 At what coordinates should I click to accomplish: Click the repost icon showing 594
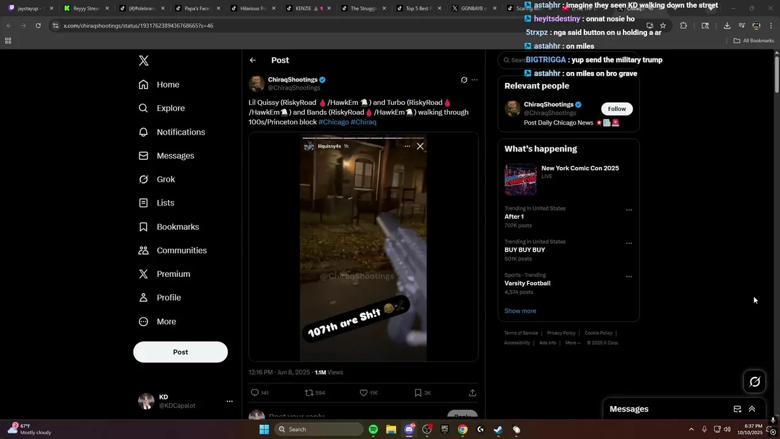tap(314, 393)
